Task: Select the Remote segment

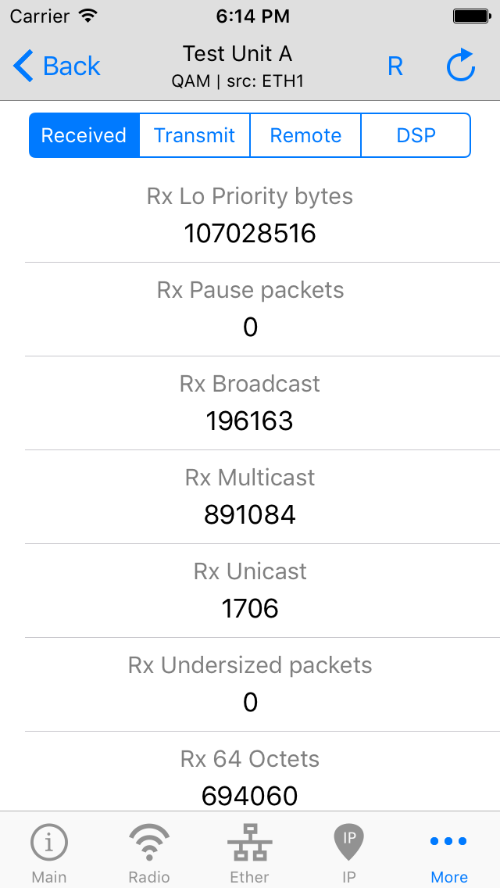Action: (305, 135)
